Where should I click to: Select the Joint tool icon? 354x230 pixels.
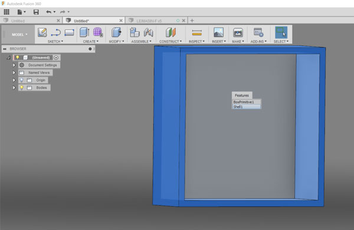tap(148, 32)
